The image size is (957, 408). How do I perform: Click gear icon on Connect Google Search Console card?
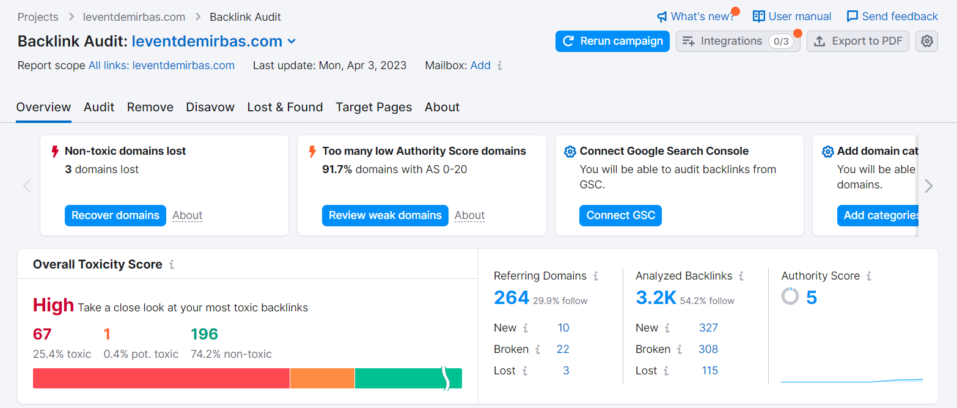coord(570,151)
